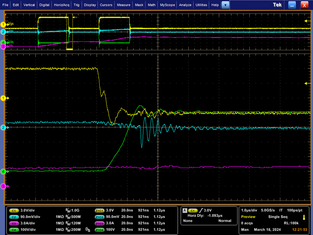Open the Measure menu

coord(123,5)
